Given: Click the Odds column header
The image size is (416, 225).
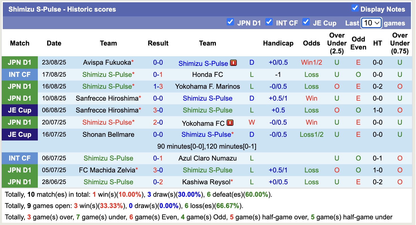Looking at the screenshot, I should (x=311, y=43).
